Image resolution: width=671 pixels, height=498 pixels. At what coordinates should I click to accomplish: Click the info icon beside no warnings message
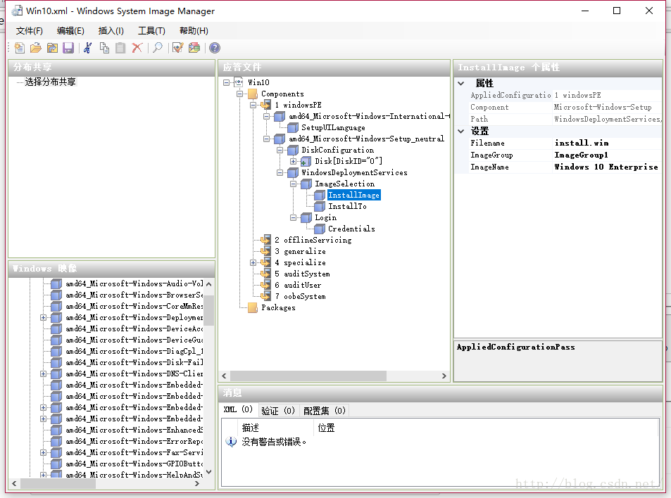tap(231, 442)
